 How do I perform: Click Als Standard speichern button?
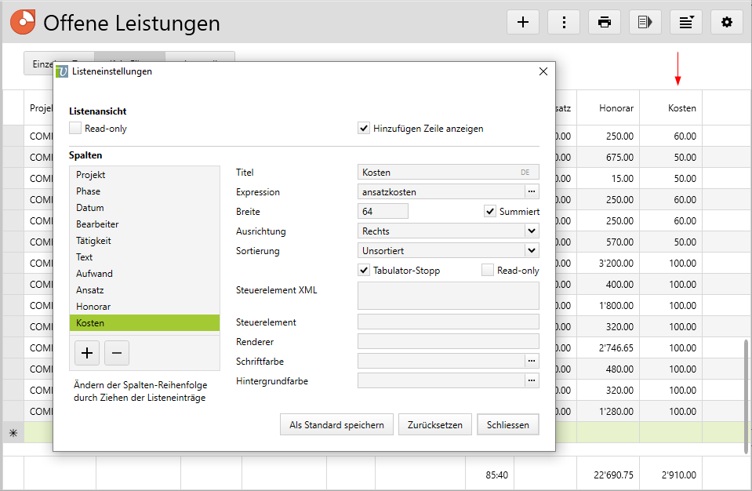336,424
